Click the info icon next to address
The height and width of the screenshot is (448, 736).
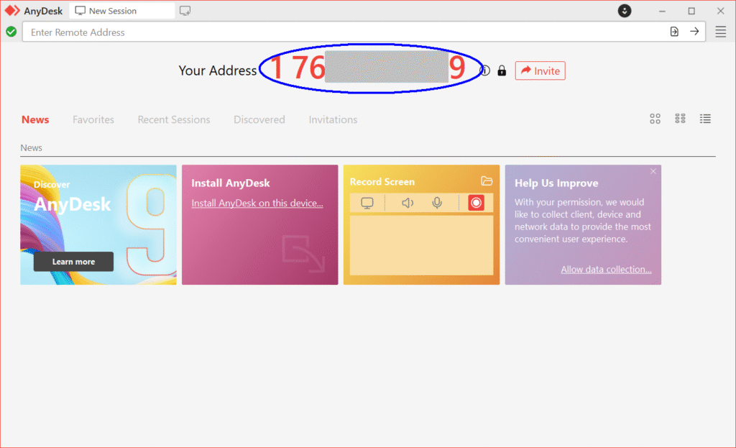pos(485,70)
